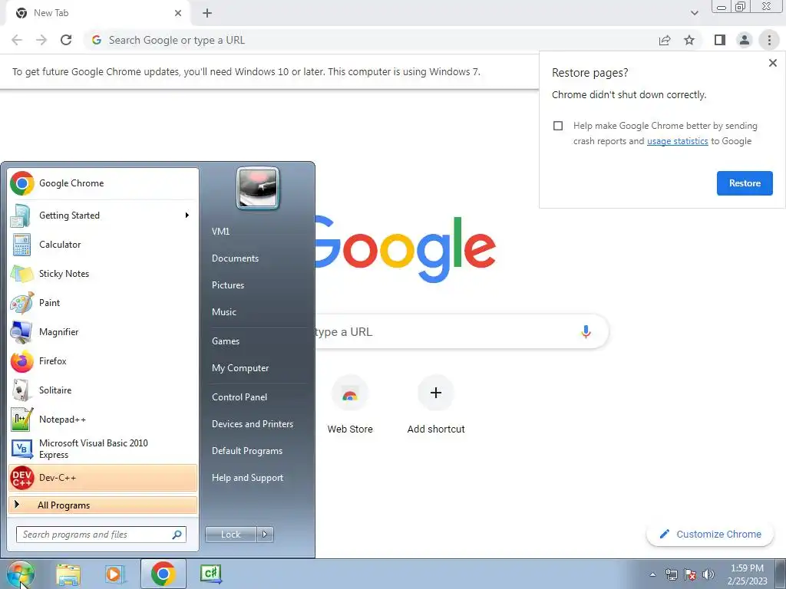786x589 pixels.
Task: Open Google Chrome from Start menu
Action: coord(103,183)
